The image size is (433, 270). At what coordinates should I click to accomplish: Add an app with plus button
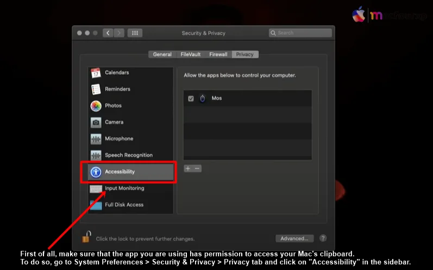(188, 168)
